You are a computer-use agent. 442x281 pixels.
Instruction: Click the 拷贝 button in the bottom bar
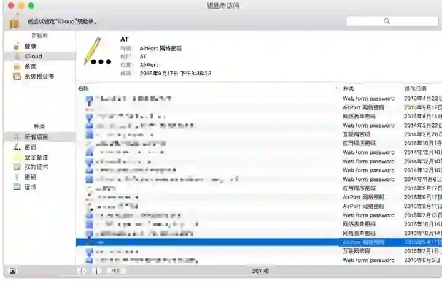click(116, 271)
